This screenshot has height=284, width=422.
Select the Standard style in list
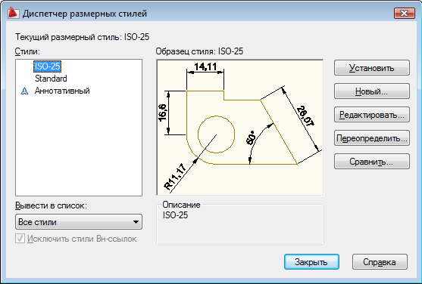click(51, 79)
